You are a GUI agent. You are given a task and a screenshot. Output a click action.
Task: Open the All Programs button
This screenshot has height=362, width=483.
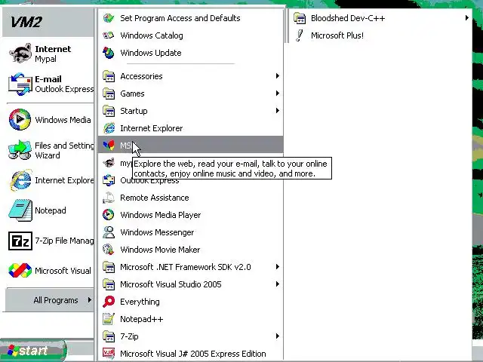click(50, 300)
